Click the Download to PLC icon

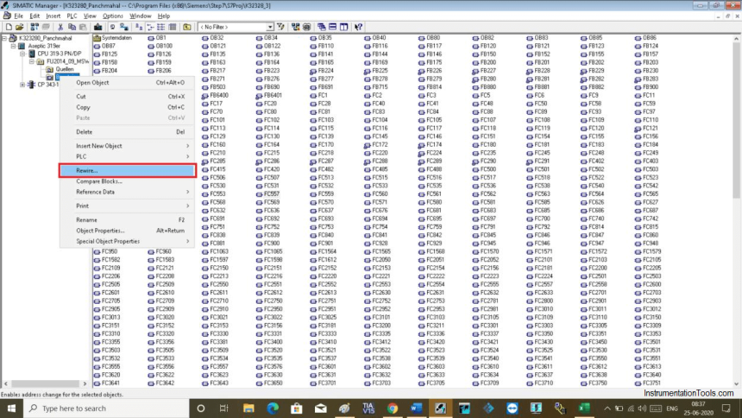point(97,27)
